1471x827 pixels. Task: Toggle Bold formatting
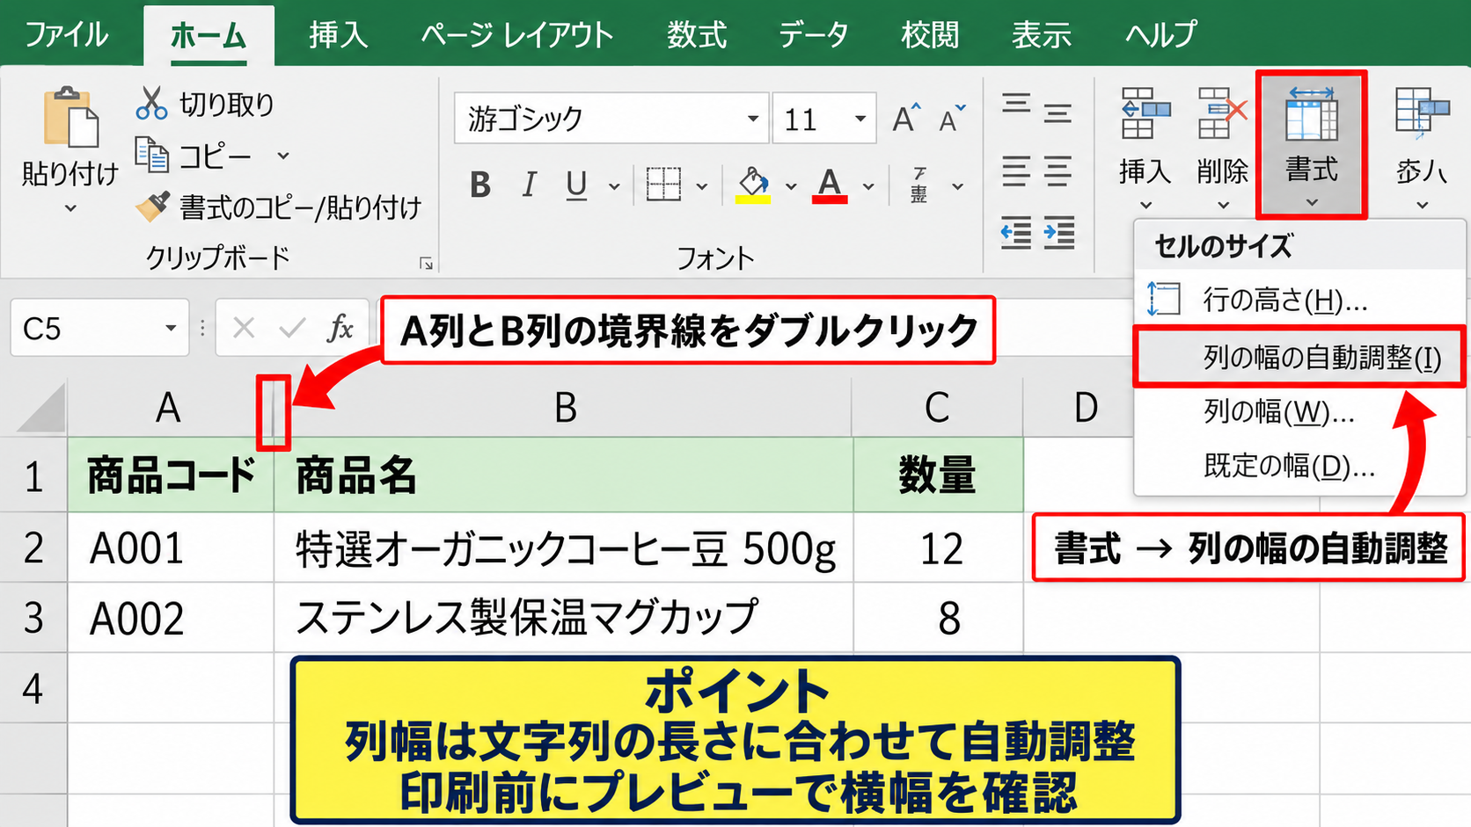tap(480, 185)
